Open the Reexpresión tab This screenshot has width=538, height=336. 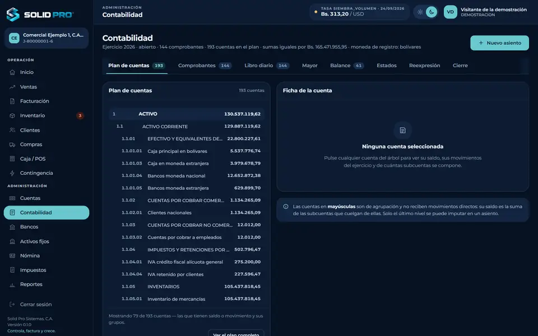coord(424,66)
